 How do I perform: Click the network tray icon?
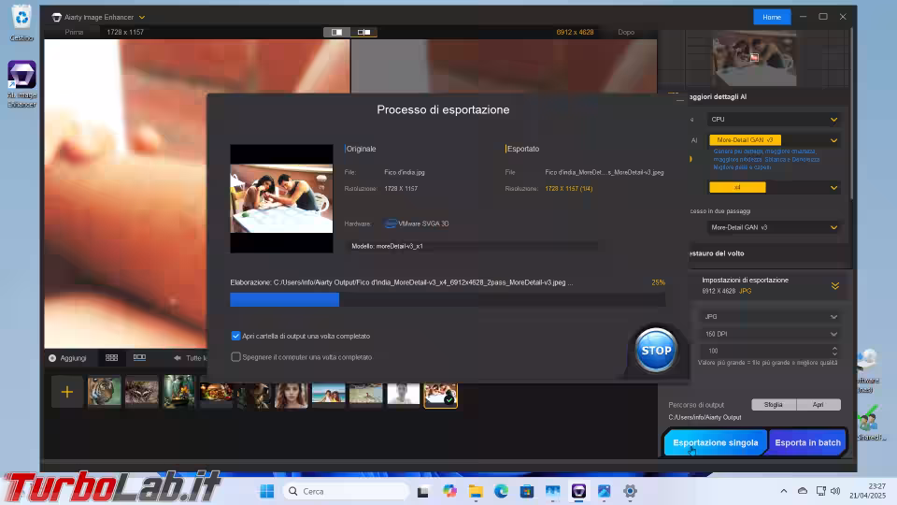click(x=821, y=491)
